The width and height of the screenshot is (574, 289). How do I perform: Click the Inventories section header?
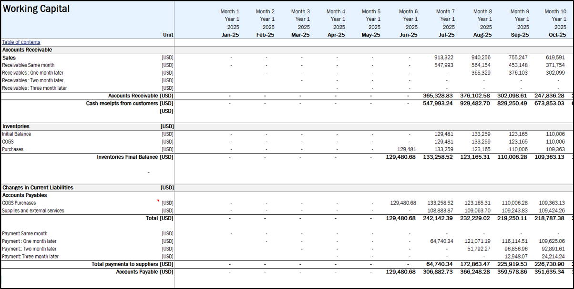(x=16, y=126)
